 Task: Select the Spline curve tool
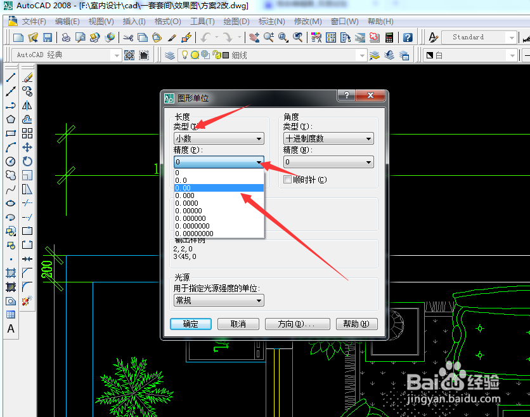pos(11,190)
